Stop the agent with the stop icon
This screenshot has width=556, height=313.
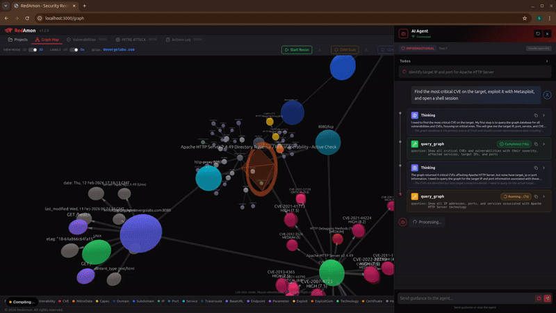pos(539,298)
